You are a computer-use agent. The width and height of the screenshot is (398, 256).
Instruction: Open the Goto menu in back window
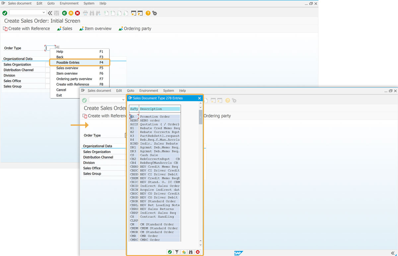point(51,3)
